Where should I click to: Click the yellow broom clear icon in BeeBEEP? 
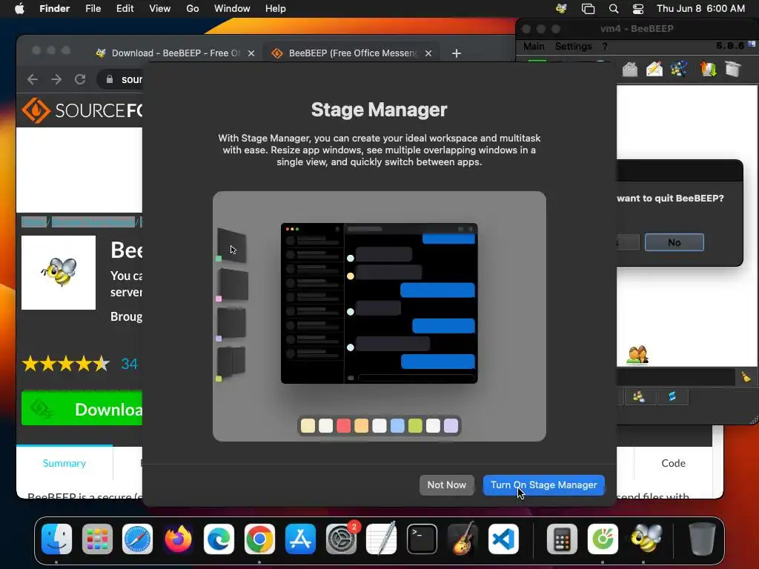pyautogui.click(x=746, y=377)
